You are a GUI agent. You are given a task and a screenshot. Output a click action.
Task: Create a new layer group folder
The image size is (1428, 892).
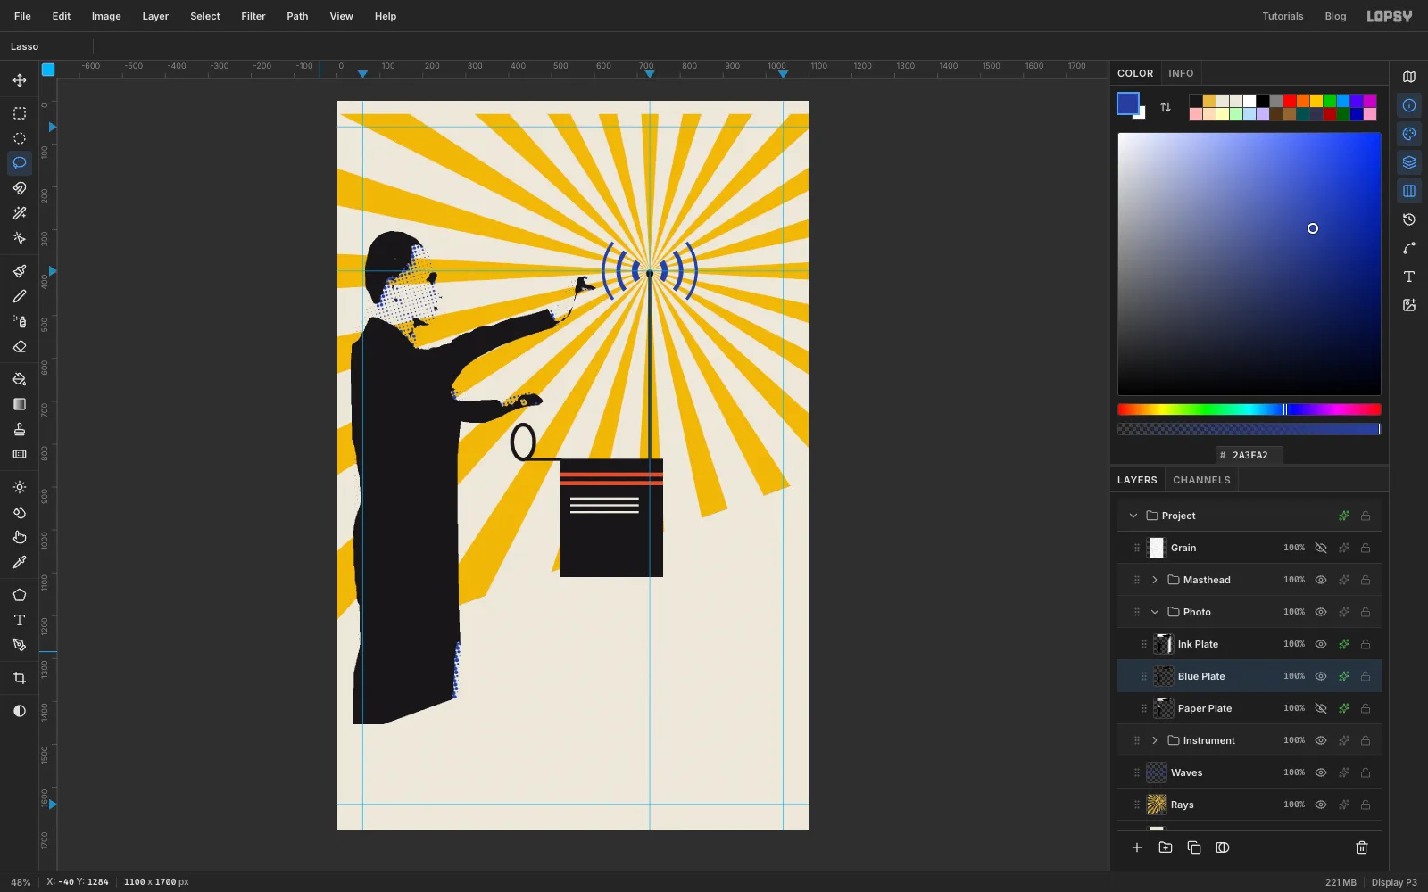[x=1166, y=847]
